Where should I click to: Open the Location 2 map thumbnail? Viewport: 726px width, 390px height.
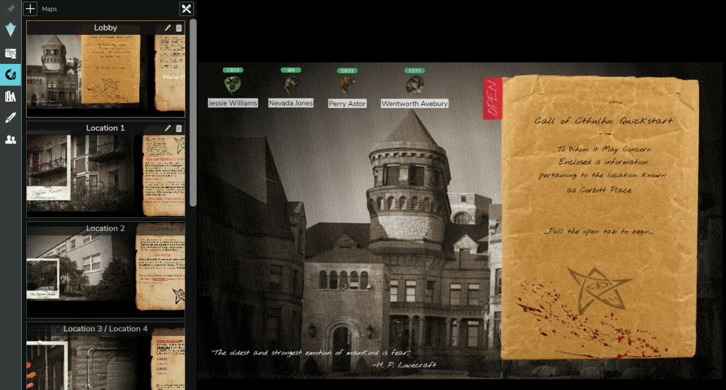pyautogui.click(x=105, y=270)
